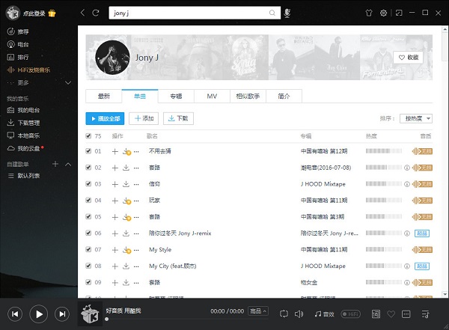Screen dimensions: 449x330
Task: Switch to the MV tab
Action: (211, 97)
